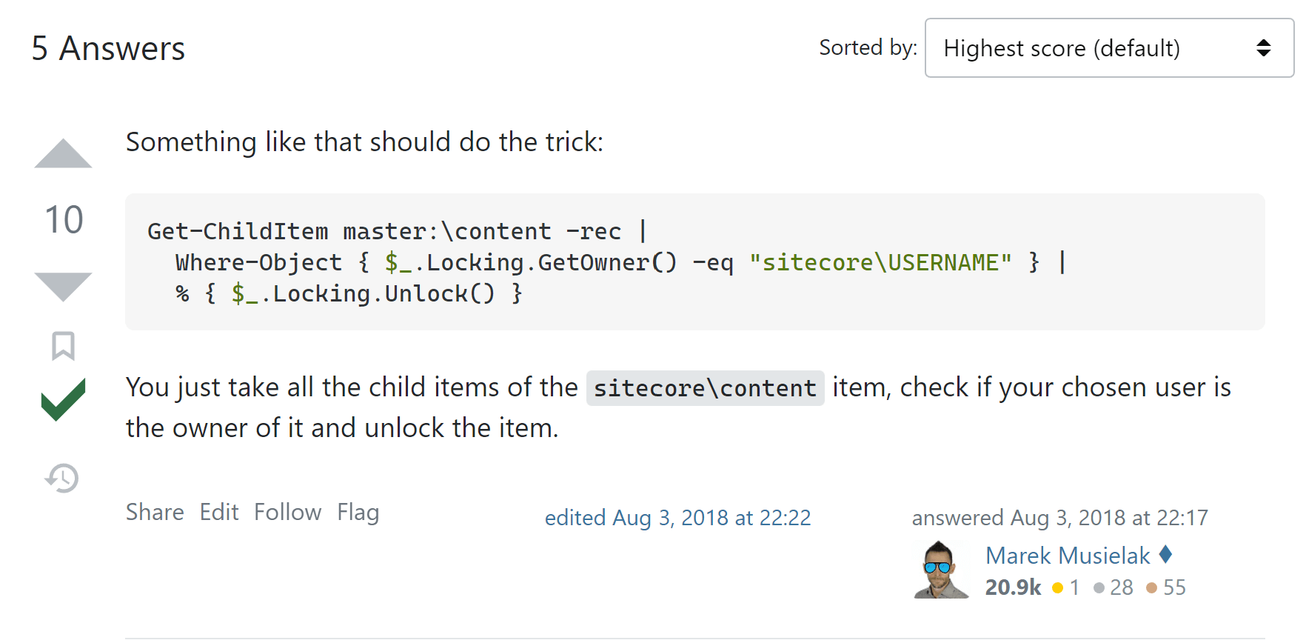Bookmark this answer
The width and height of the screenshot is (1306, 643).
63,346
